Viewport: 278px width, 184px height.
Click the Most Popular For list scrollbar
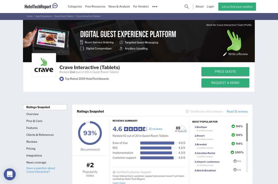(x=247, y=132)
